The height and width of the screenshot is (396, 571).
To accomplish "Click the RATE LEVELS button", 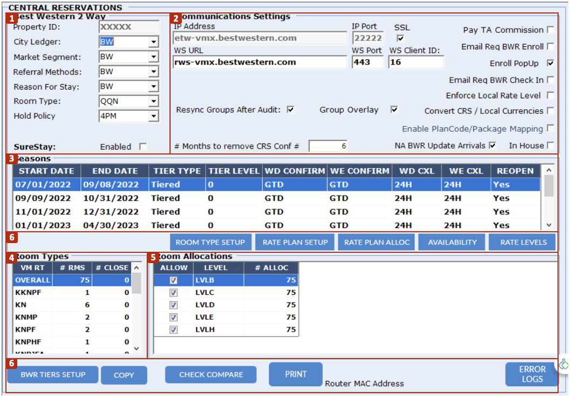I will tap(523, 243).
